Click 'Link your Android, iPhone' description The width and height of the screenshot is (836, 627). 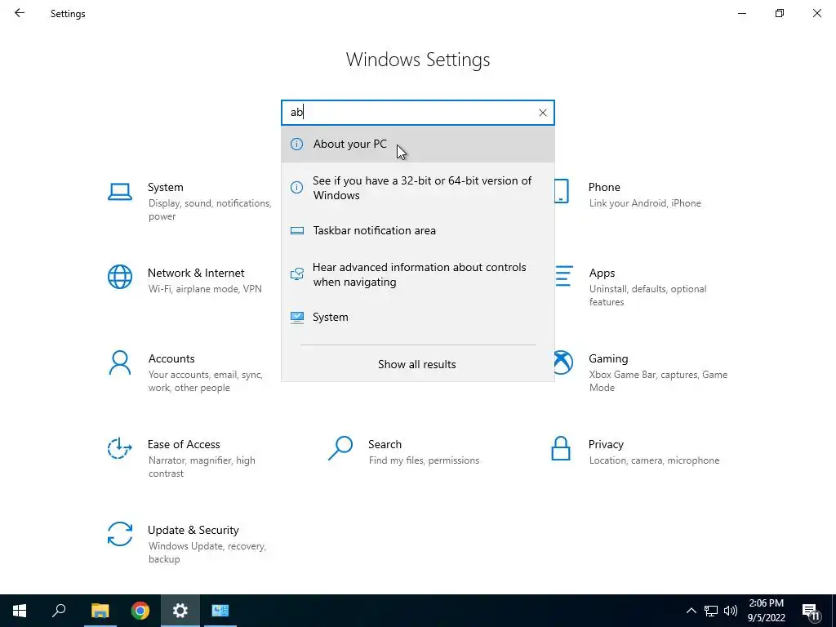pos(645,203)
